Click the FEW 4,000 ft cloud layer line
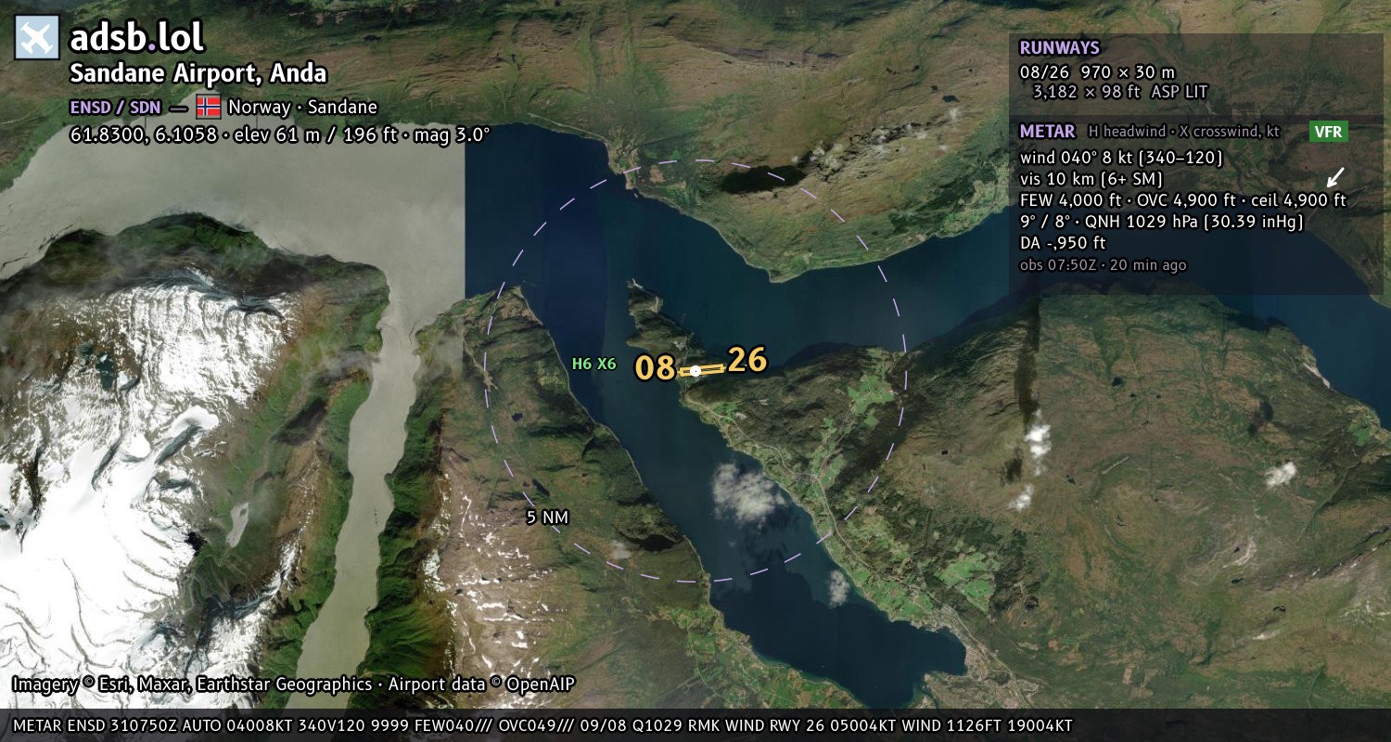This screenshot has height=742, width=1391. click(1182, 199)
